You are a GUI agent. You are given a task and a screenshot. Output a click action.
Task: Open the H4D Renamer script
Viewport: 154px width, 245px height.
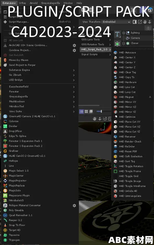tap(127, 137)
